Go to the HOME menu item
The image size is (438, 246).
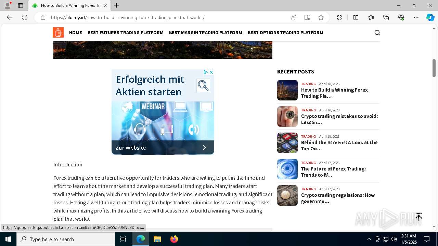76,32
